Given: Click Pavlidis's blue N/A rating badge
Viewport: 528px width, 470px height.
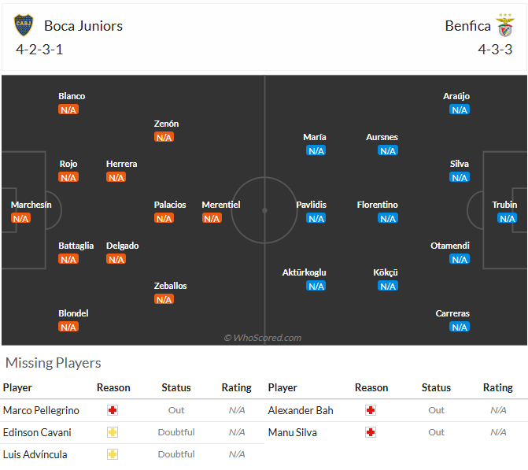Looking at the screenshot, I should 316,218.
